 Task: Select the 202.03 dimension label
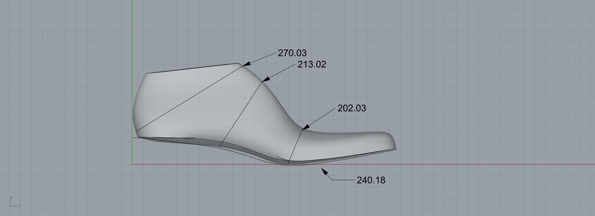(x=352, y=108)
